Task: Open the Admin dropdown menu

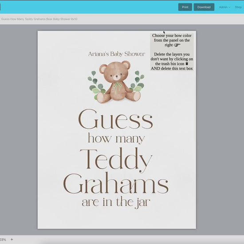Action: 224,7
